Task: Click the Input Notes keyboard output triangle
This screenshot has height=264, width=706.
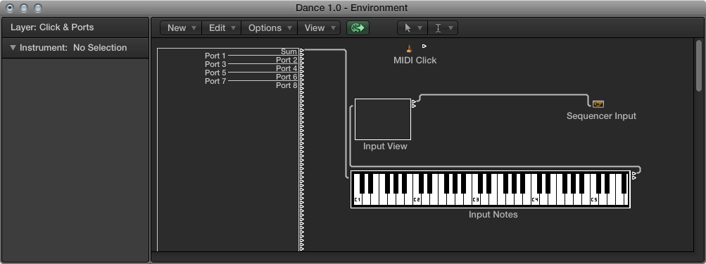Action: [634, 173]
